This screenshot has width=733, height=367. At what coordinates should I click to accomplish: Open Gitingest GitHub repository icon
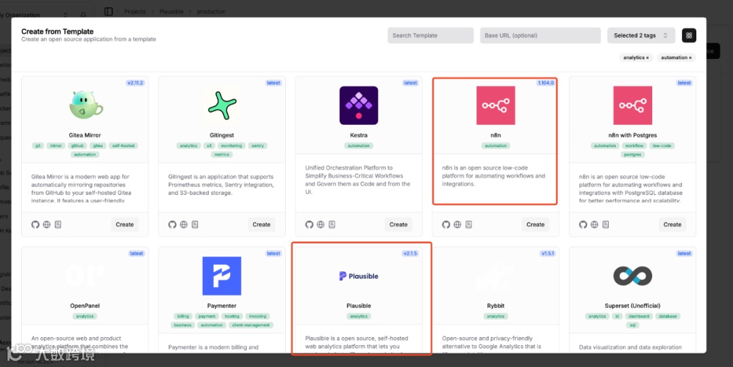(x=172, y=225)
